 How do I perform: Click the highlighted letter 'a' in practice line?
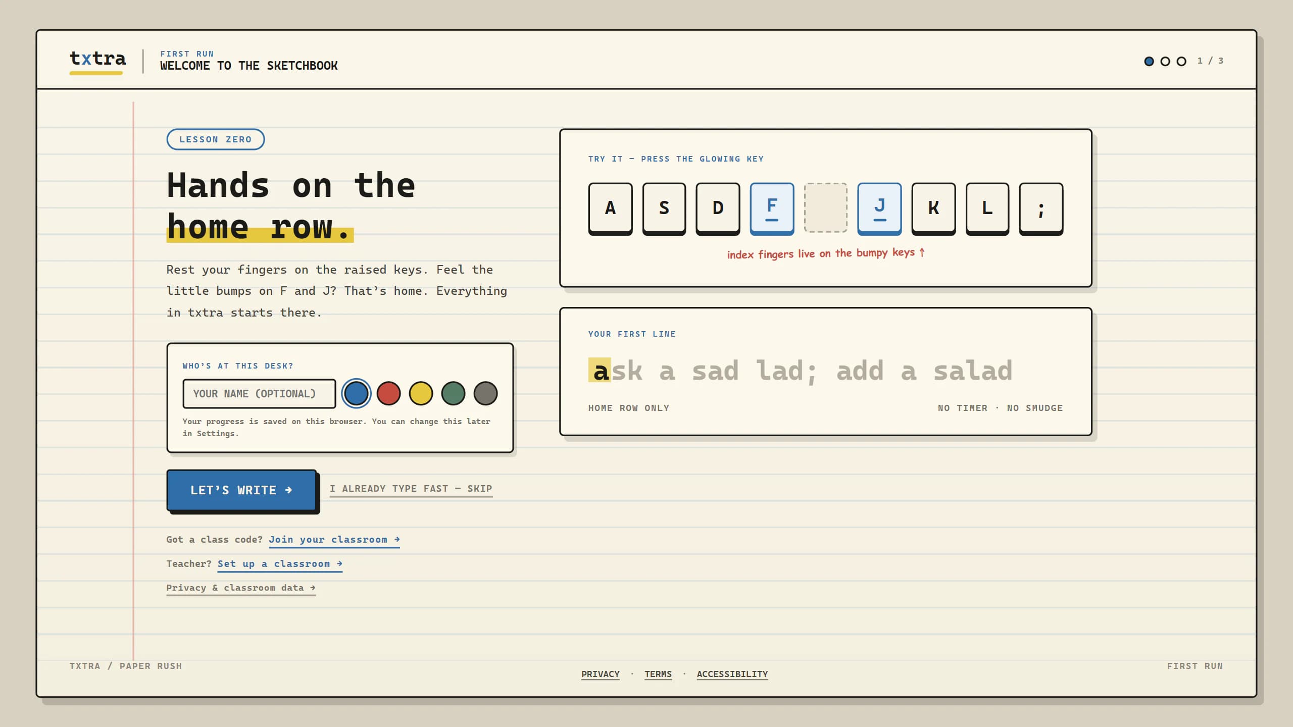tap(600, 371)
